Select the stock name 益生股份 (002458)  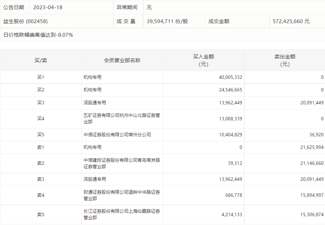[26, 21]
